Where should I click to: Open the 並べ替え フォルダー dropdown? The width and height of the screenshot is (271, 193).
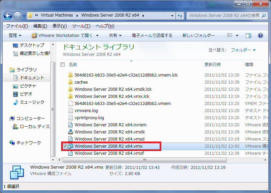(x=243, y=50)
